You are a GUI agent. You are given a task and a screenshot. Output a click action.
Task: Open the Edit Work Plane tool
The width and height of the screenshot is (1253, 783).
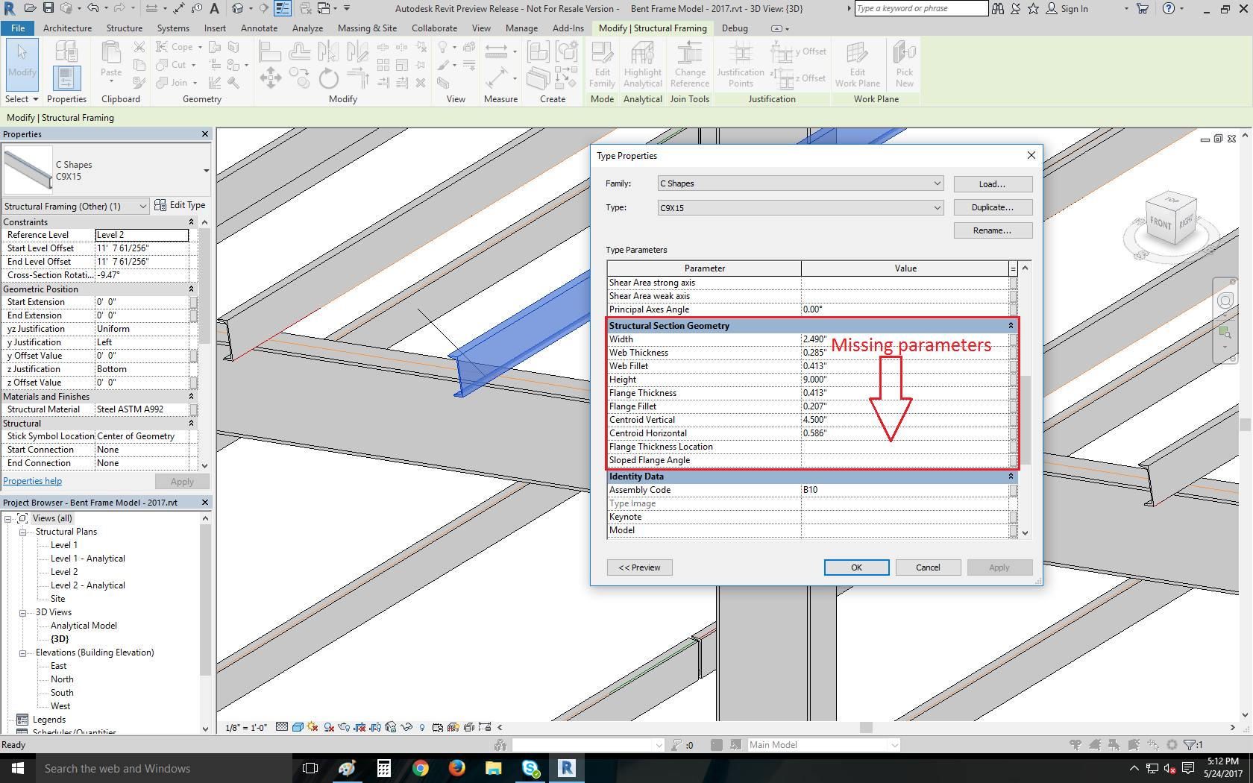click(x=858, y=65)
